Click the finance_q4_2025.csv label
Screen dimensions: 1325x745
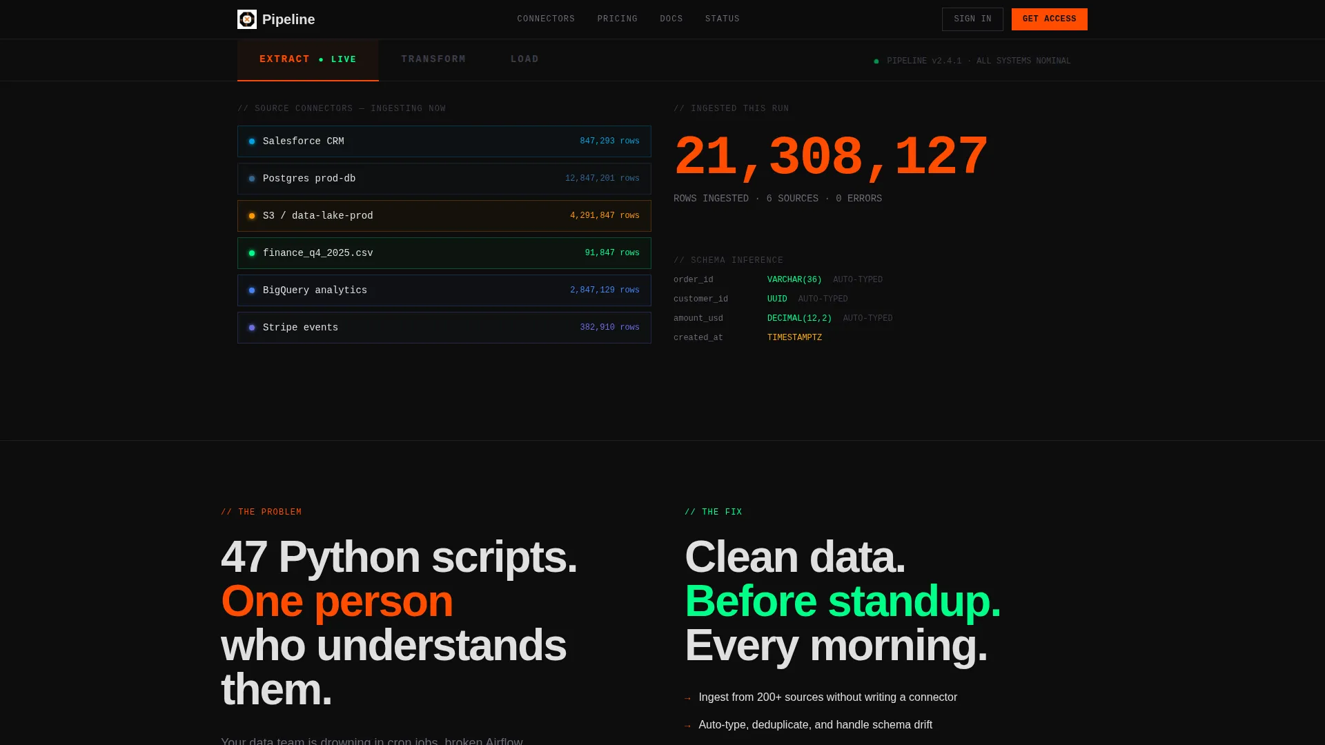317,253
